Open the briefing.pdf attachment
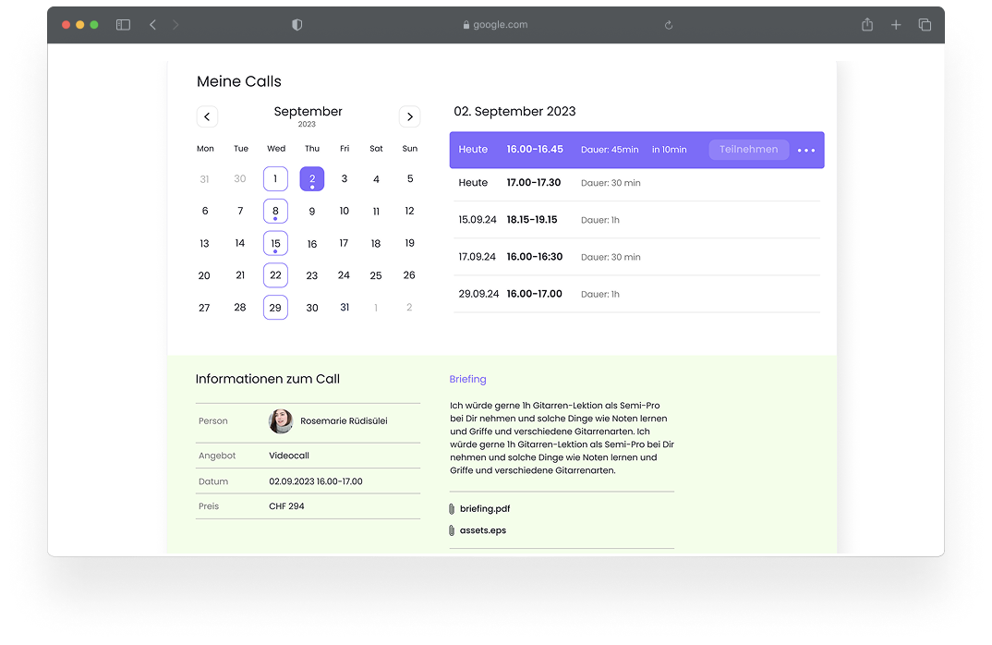Screen dimensions: 992x645 click(x=485, y=508)
